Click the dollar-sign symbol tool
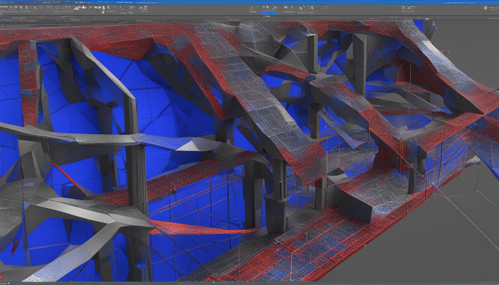499x285 pixels. click(x=104, y=7)
